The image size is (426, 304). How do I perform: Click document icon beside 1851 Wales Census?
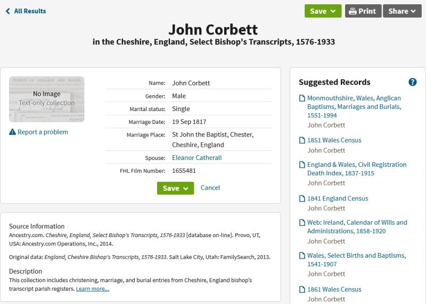302,140
